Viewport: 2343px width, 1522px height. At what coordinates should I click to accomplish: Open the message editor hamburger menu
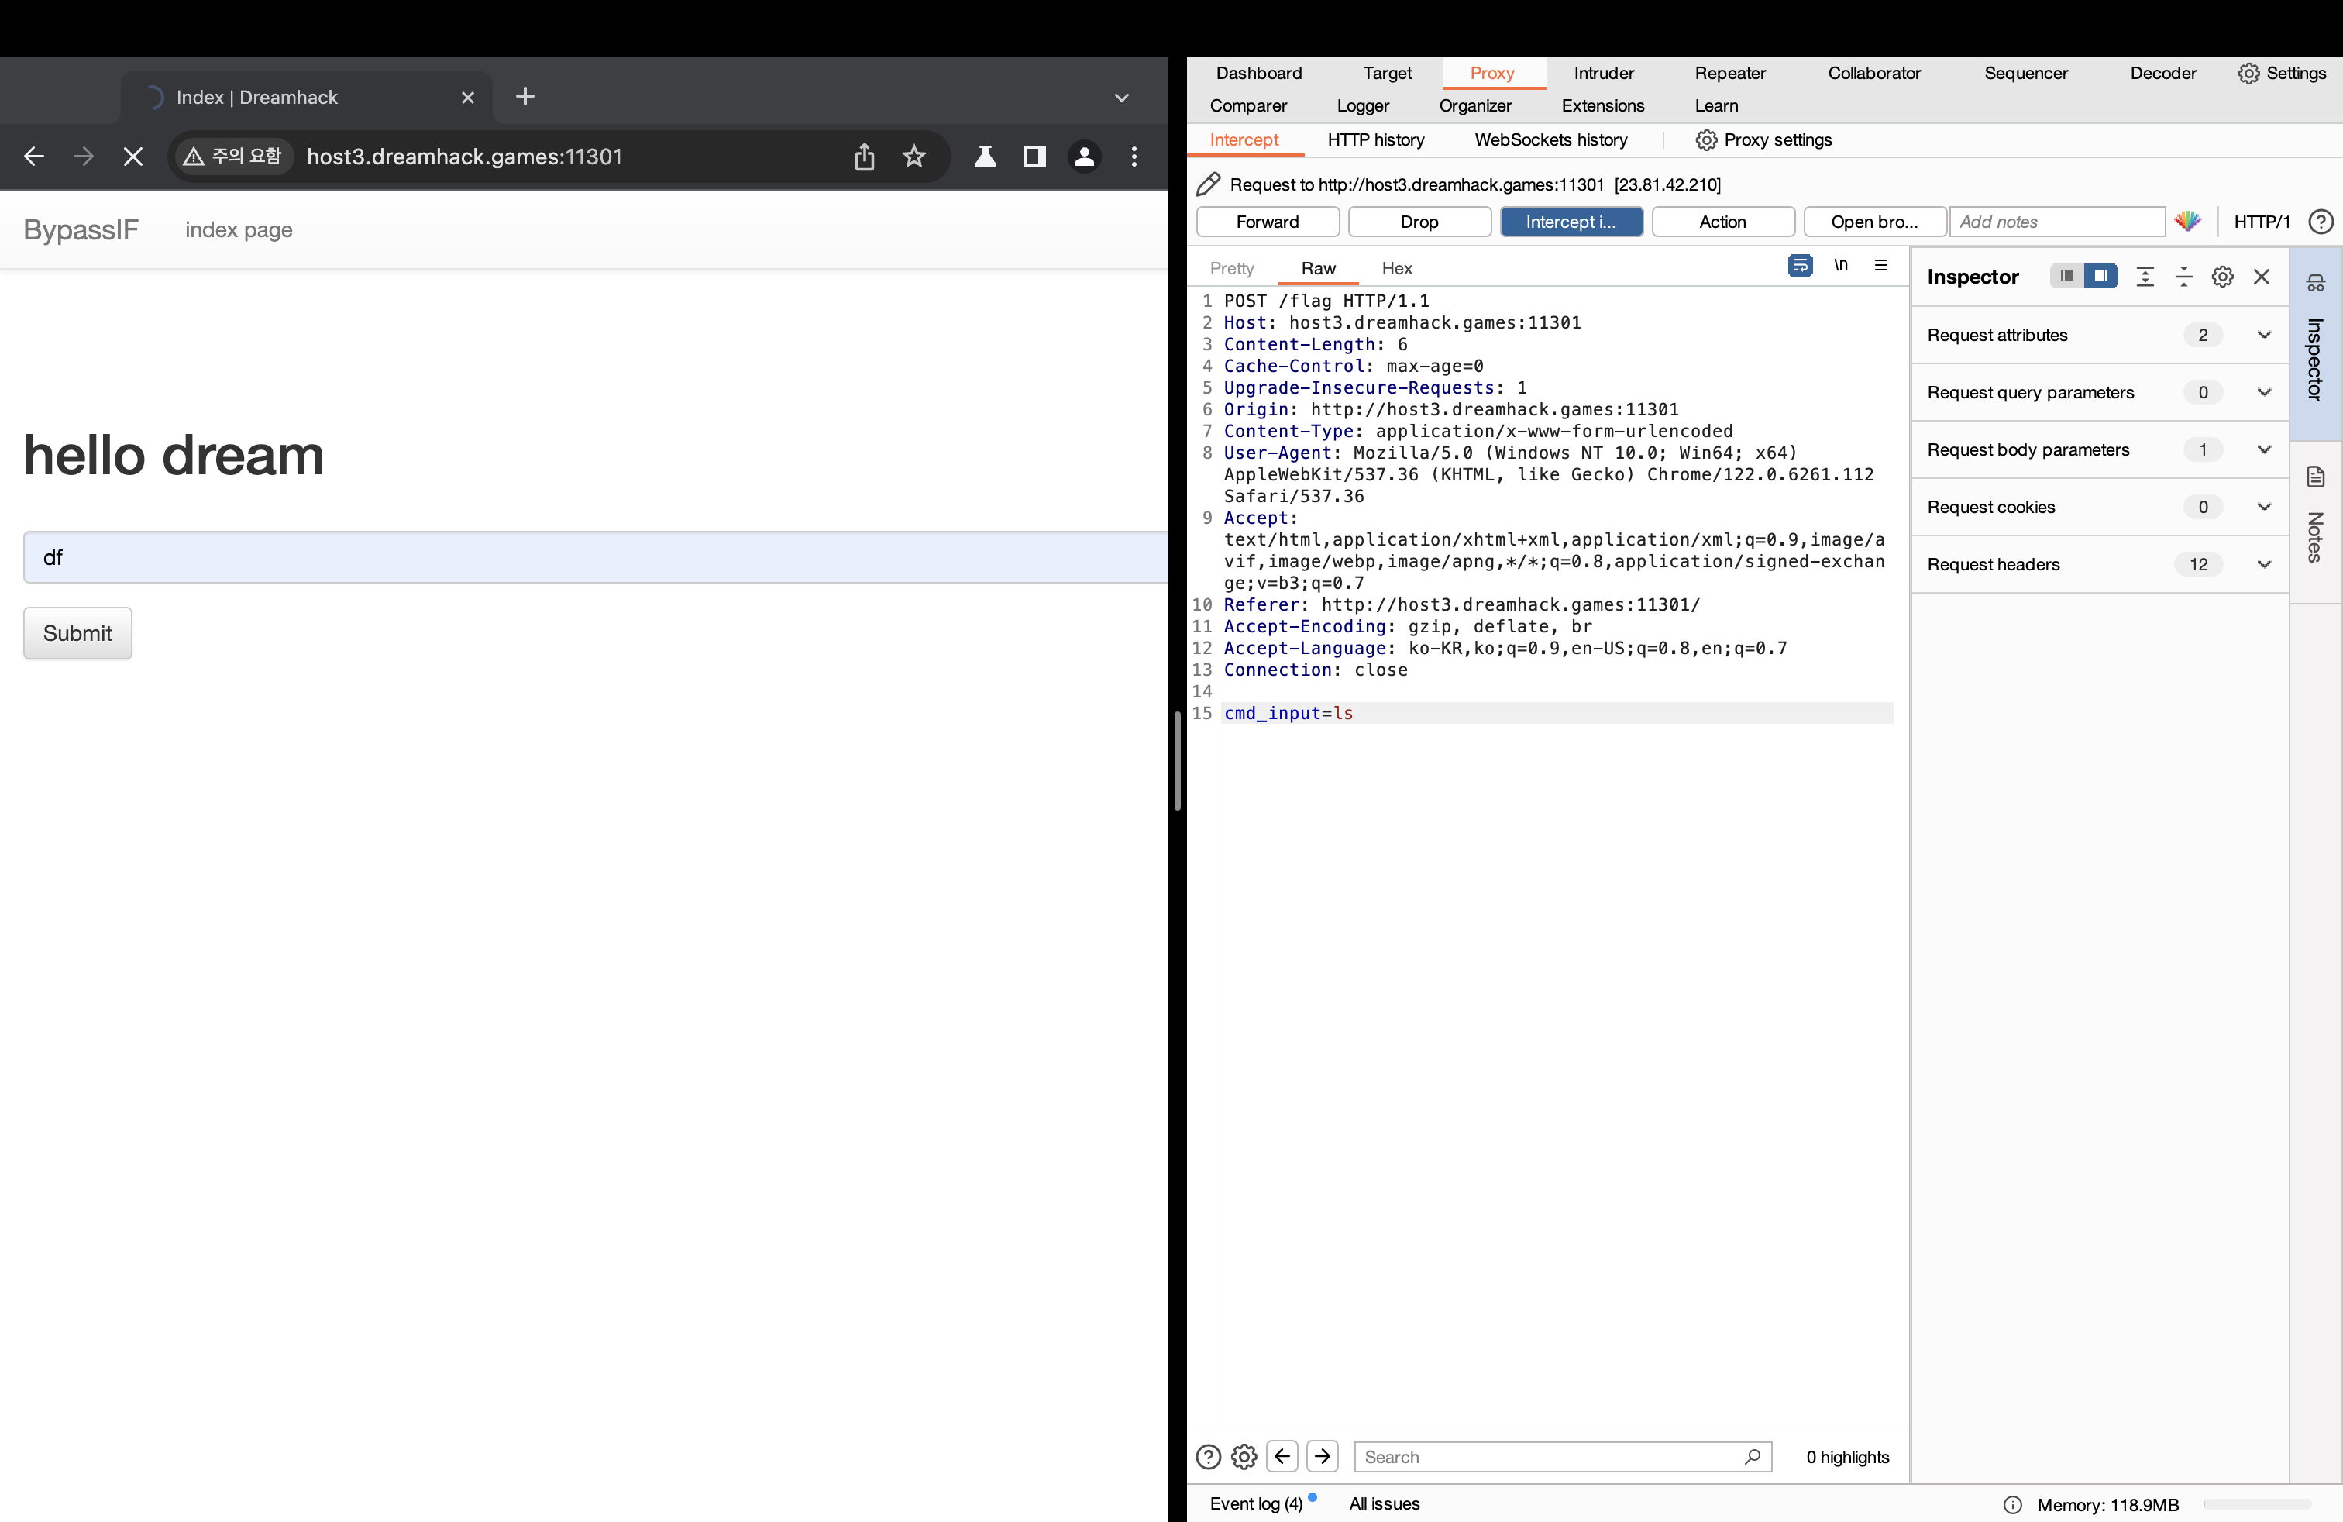pyautogui.click(x=1880, y=265)
